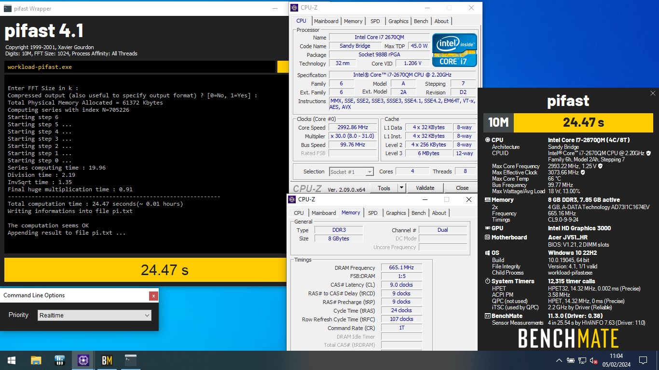The height and width of the screenshot is (370, 659).
Task: Click the FSB:DRAM value 1:5
Action: (401, 277)
